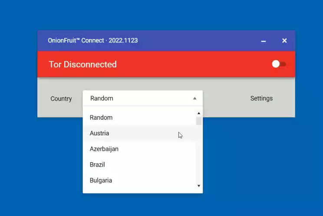Screen dimensions: 323x216
Task: Choose Random from the country list
Action: (x=139, y=118)
